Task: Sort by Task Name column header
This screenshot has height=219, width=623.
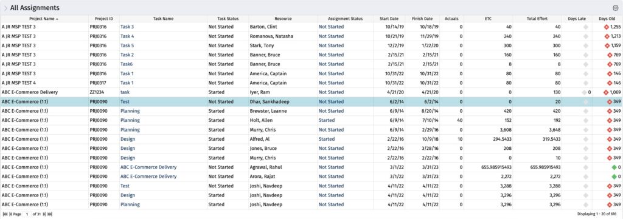Action: point(163,19)
